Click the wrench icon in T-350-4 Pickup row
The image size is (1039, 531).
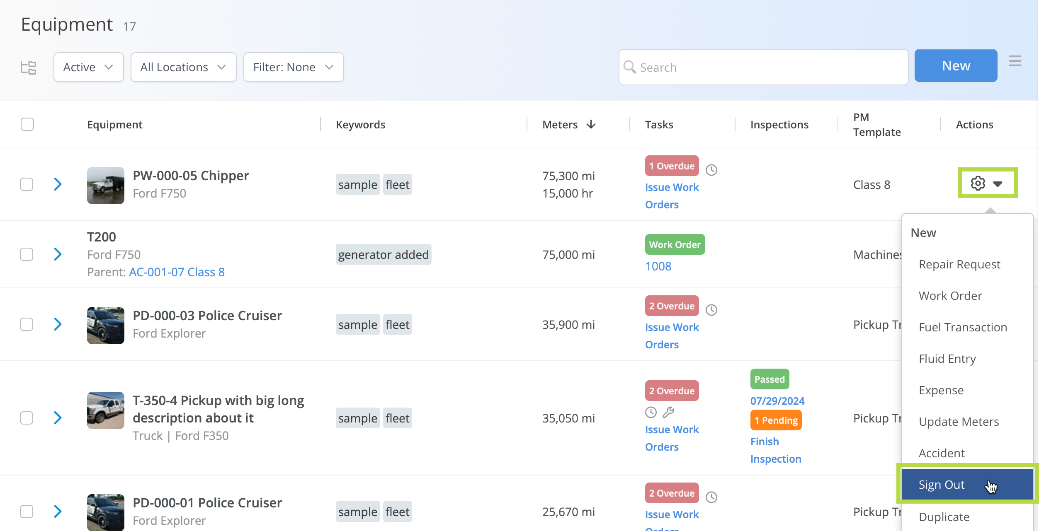pyautogui.click(x=668, y=412)
